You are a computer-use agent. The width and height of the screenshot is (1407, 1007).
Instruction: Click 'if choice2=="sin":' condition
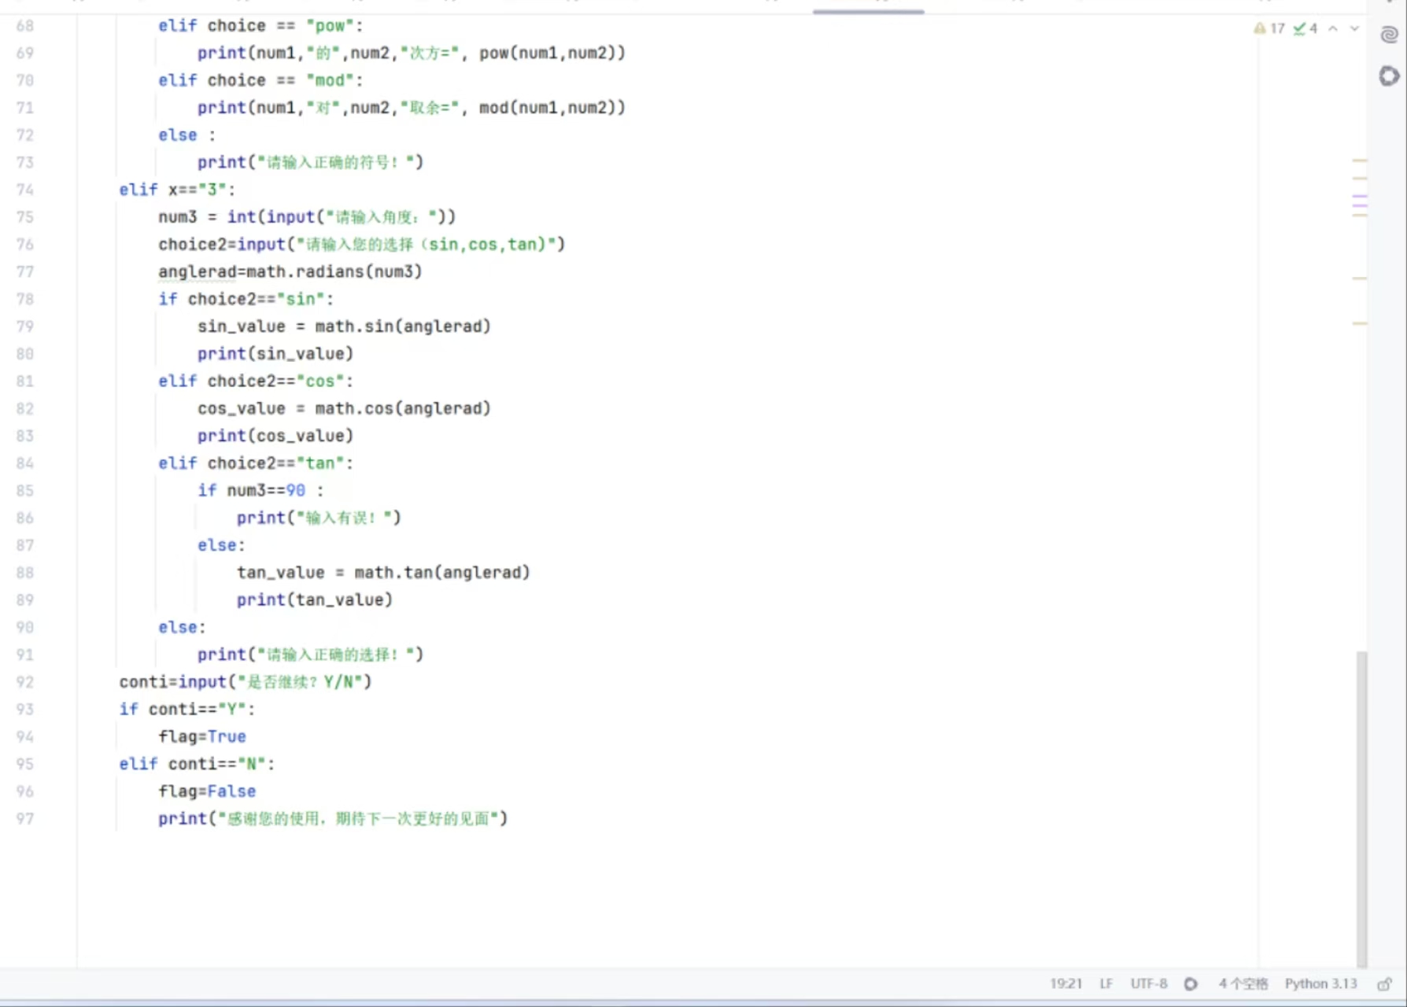pyautogui.click(x=246, y=299)
